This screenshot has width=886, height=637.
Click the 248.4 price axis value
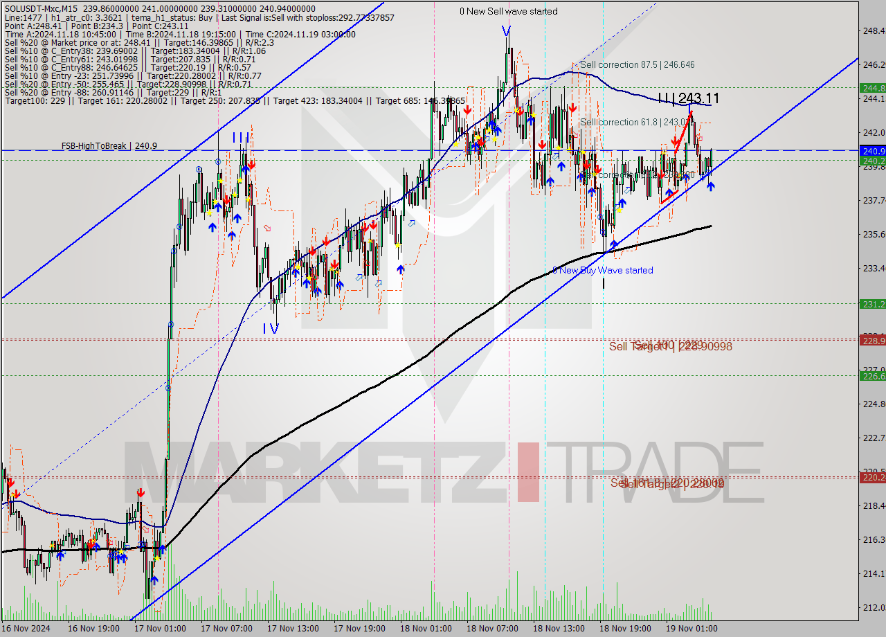tap(874, 30)
